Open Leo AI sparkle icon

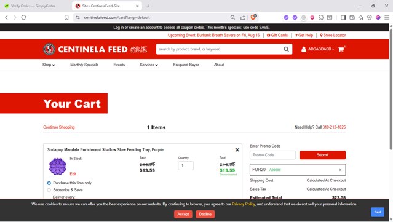coord(360,18)
